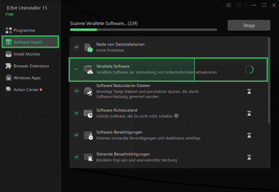279x192 pixels.
Task: Click the Software-Ruhezustand sleep icon
Action: click(88, 114)
